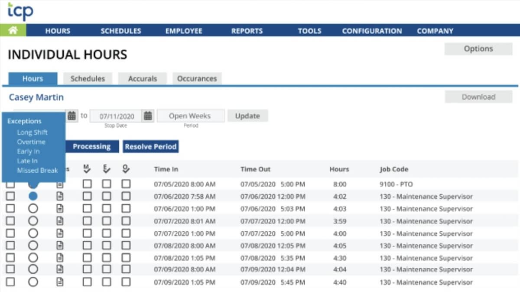Tick row select checkbox for 07/07/2020 8:01 AM
The image size is (520, 292).
coord(10,221)
